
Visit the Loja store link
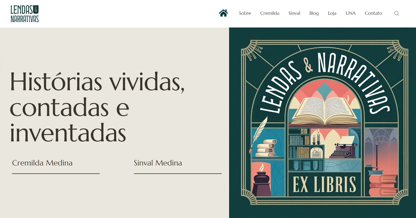pos(332,13)
